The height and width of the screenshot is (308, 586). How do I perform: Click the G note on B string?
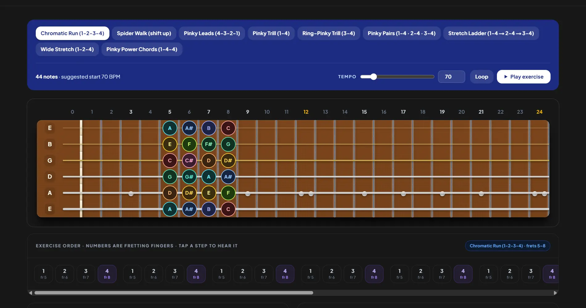[x=228, y=144]
